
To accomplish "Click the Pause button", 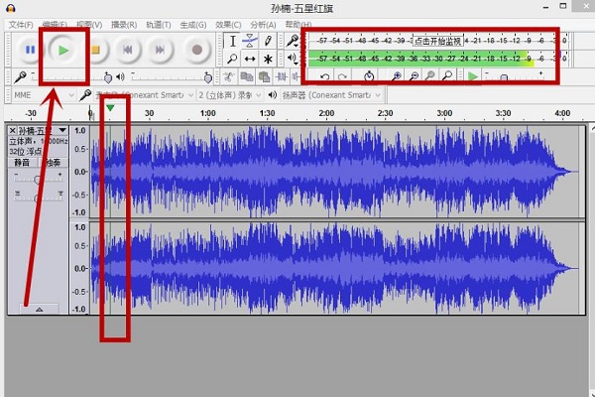I will coord(30,49).
